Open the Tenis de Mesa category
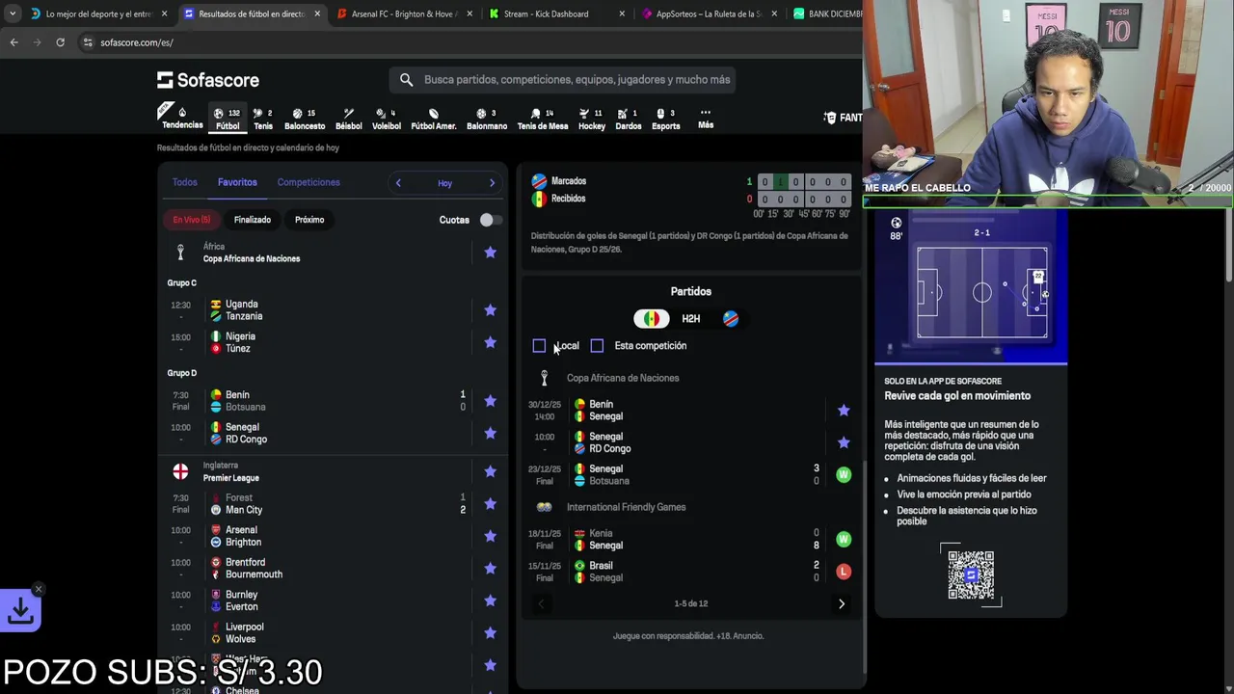Viewport: 1234px width, 694px height. (543, 119)
